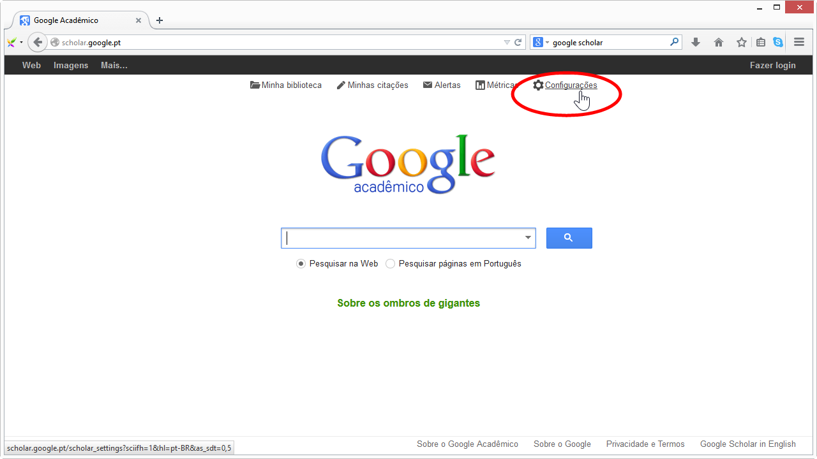Click the Configurações gear icon
The image size is (817, 459).
pyautogui.click(x=538, y=85)
